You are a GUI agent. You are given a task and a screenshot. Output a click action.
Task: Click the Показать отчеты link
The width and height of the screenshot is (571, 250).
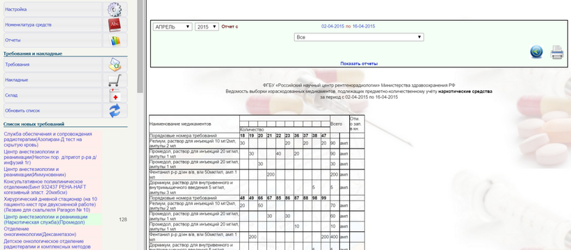point(359,64)
